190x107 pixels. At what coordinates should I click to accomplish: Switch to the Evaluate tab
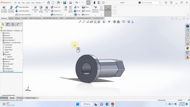point(24,18)
